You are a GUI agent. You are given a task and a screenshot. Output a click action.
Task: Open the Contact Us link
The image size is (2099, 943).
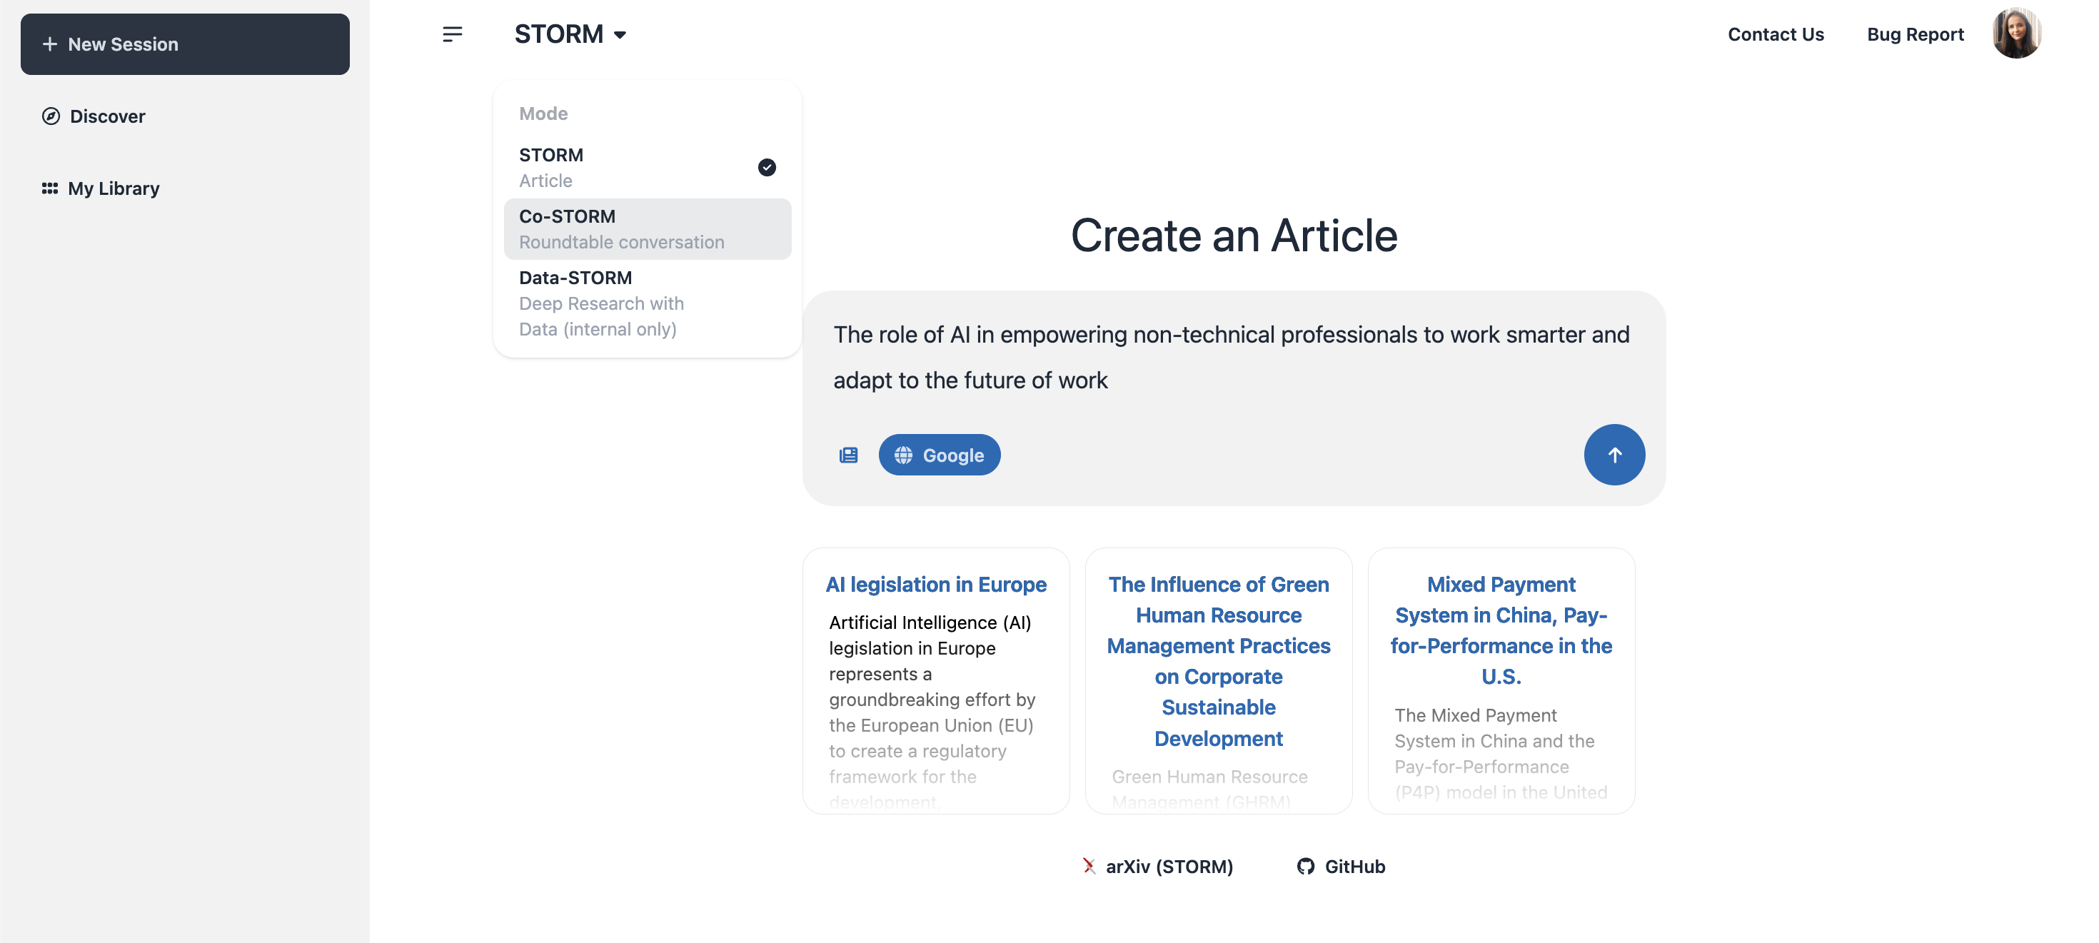(1775, 34)
